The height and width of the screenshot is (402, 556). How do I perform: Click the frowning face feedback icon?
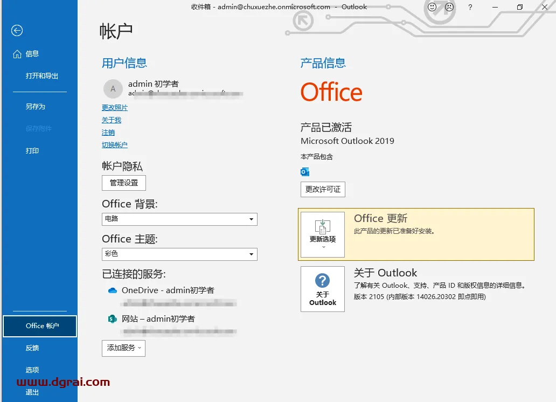pos(449,7)
